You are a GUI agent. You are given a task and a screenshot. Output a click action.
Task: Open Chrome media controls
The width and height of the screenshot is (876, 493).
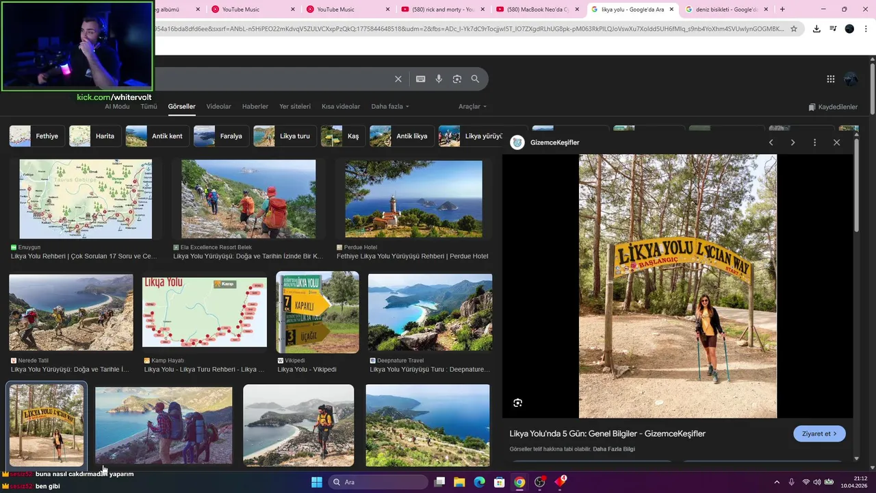pyautogui.click(x=833, y=29)
